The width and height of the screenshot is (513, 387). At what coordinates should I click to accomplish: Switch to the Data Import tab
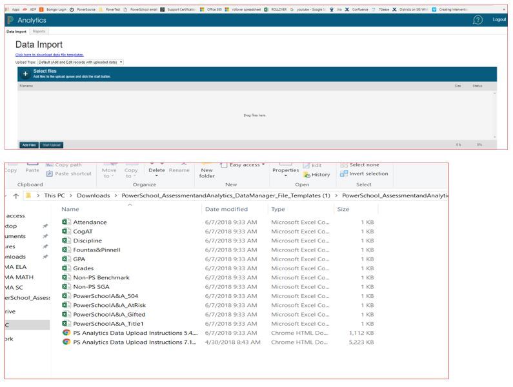point(16,32)
